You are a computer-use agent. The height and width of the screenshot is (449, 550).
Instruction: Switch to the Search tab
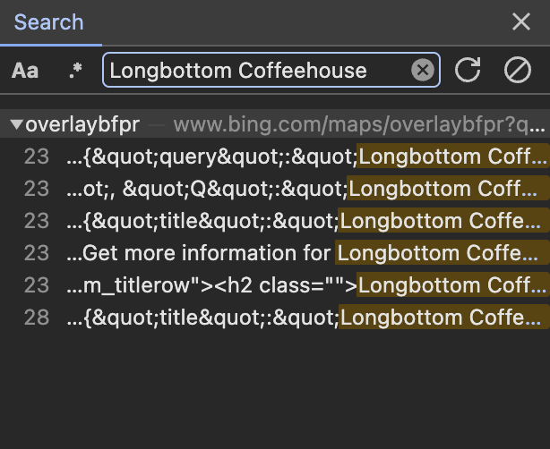(48, 22)
